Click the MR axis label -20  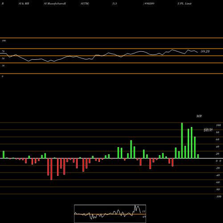218,168
